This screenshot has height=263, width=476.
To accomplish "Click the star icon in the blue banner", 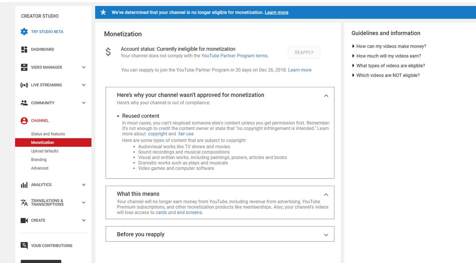I will pos(103,12).
